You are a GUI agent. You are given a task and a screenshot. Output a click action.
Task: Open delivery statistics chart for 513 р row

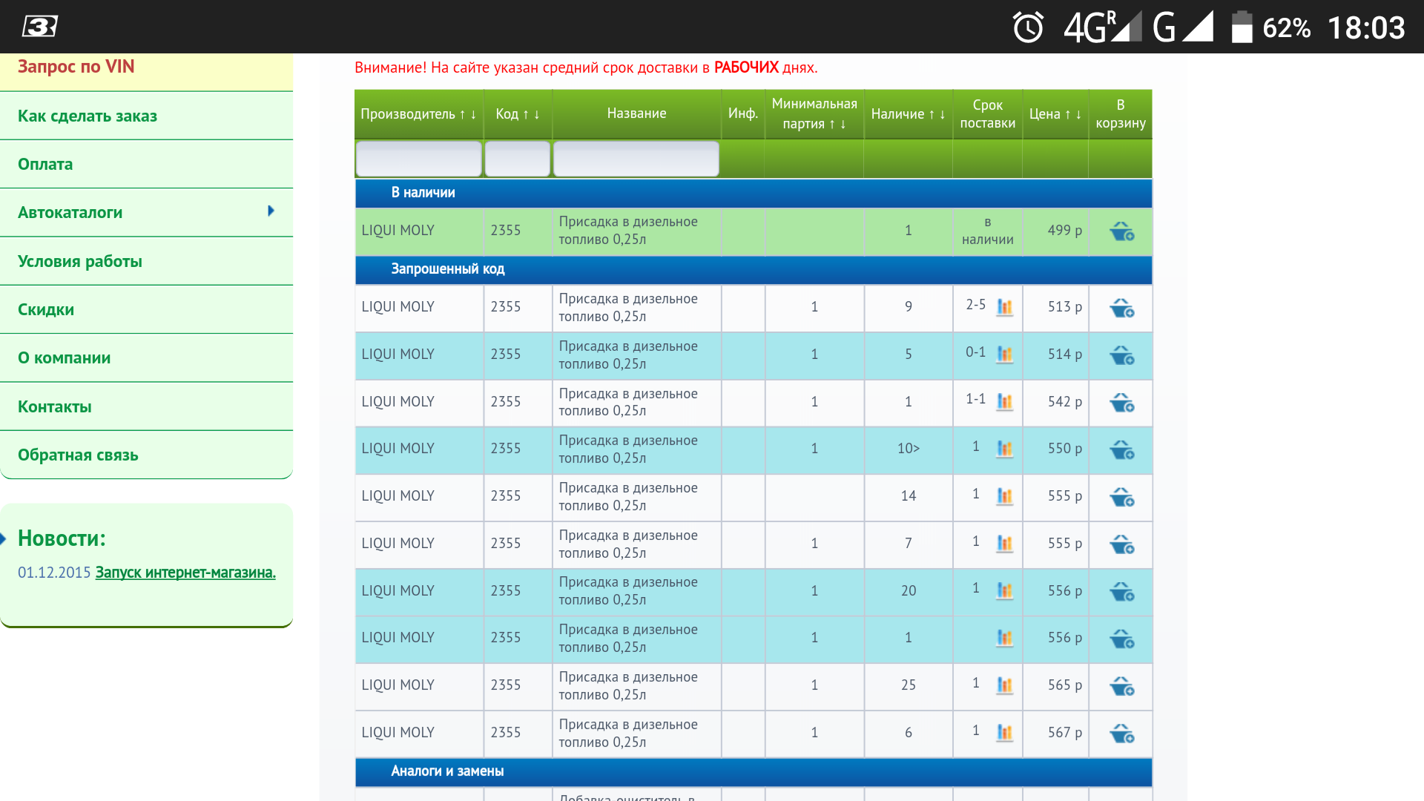1004,307
